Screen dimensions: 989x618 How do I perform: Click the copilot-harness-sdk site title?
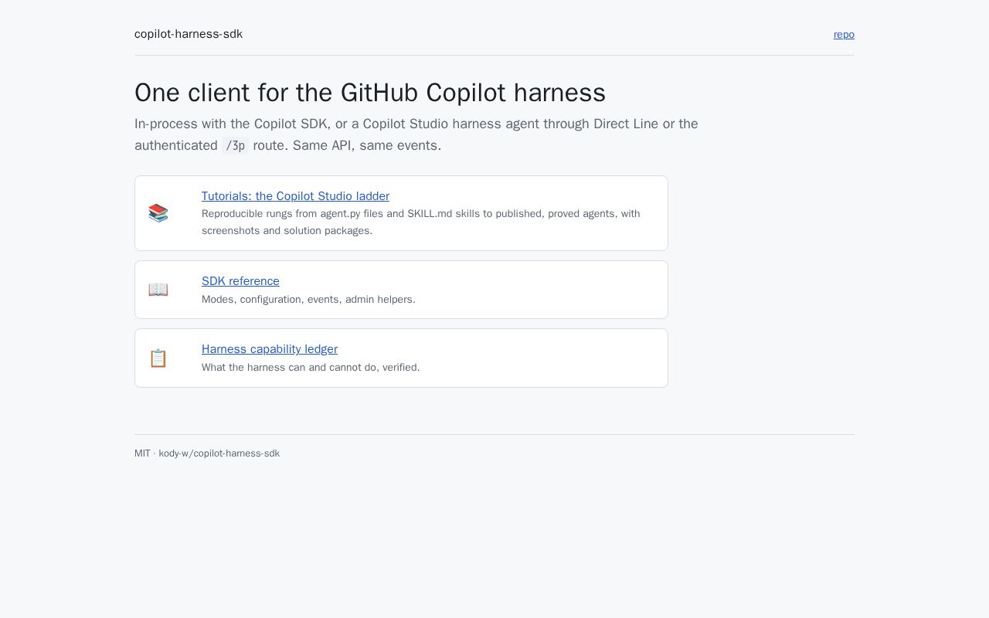click(x=189, y=34)
